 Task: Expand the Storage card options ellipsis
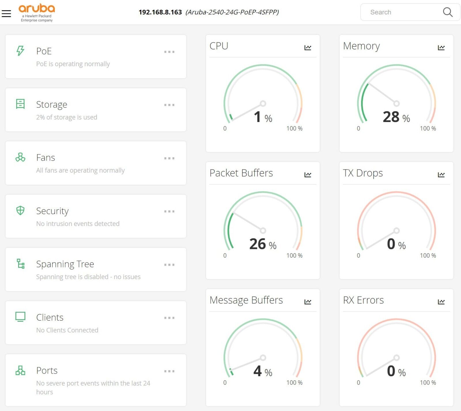(169, 105)
